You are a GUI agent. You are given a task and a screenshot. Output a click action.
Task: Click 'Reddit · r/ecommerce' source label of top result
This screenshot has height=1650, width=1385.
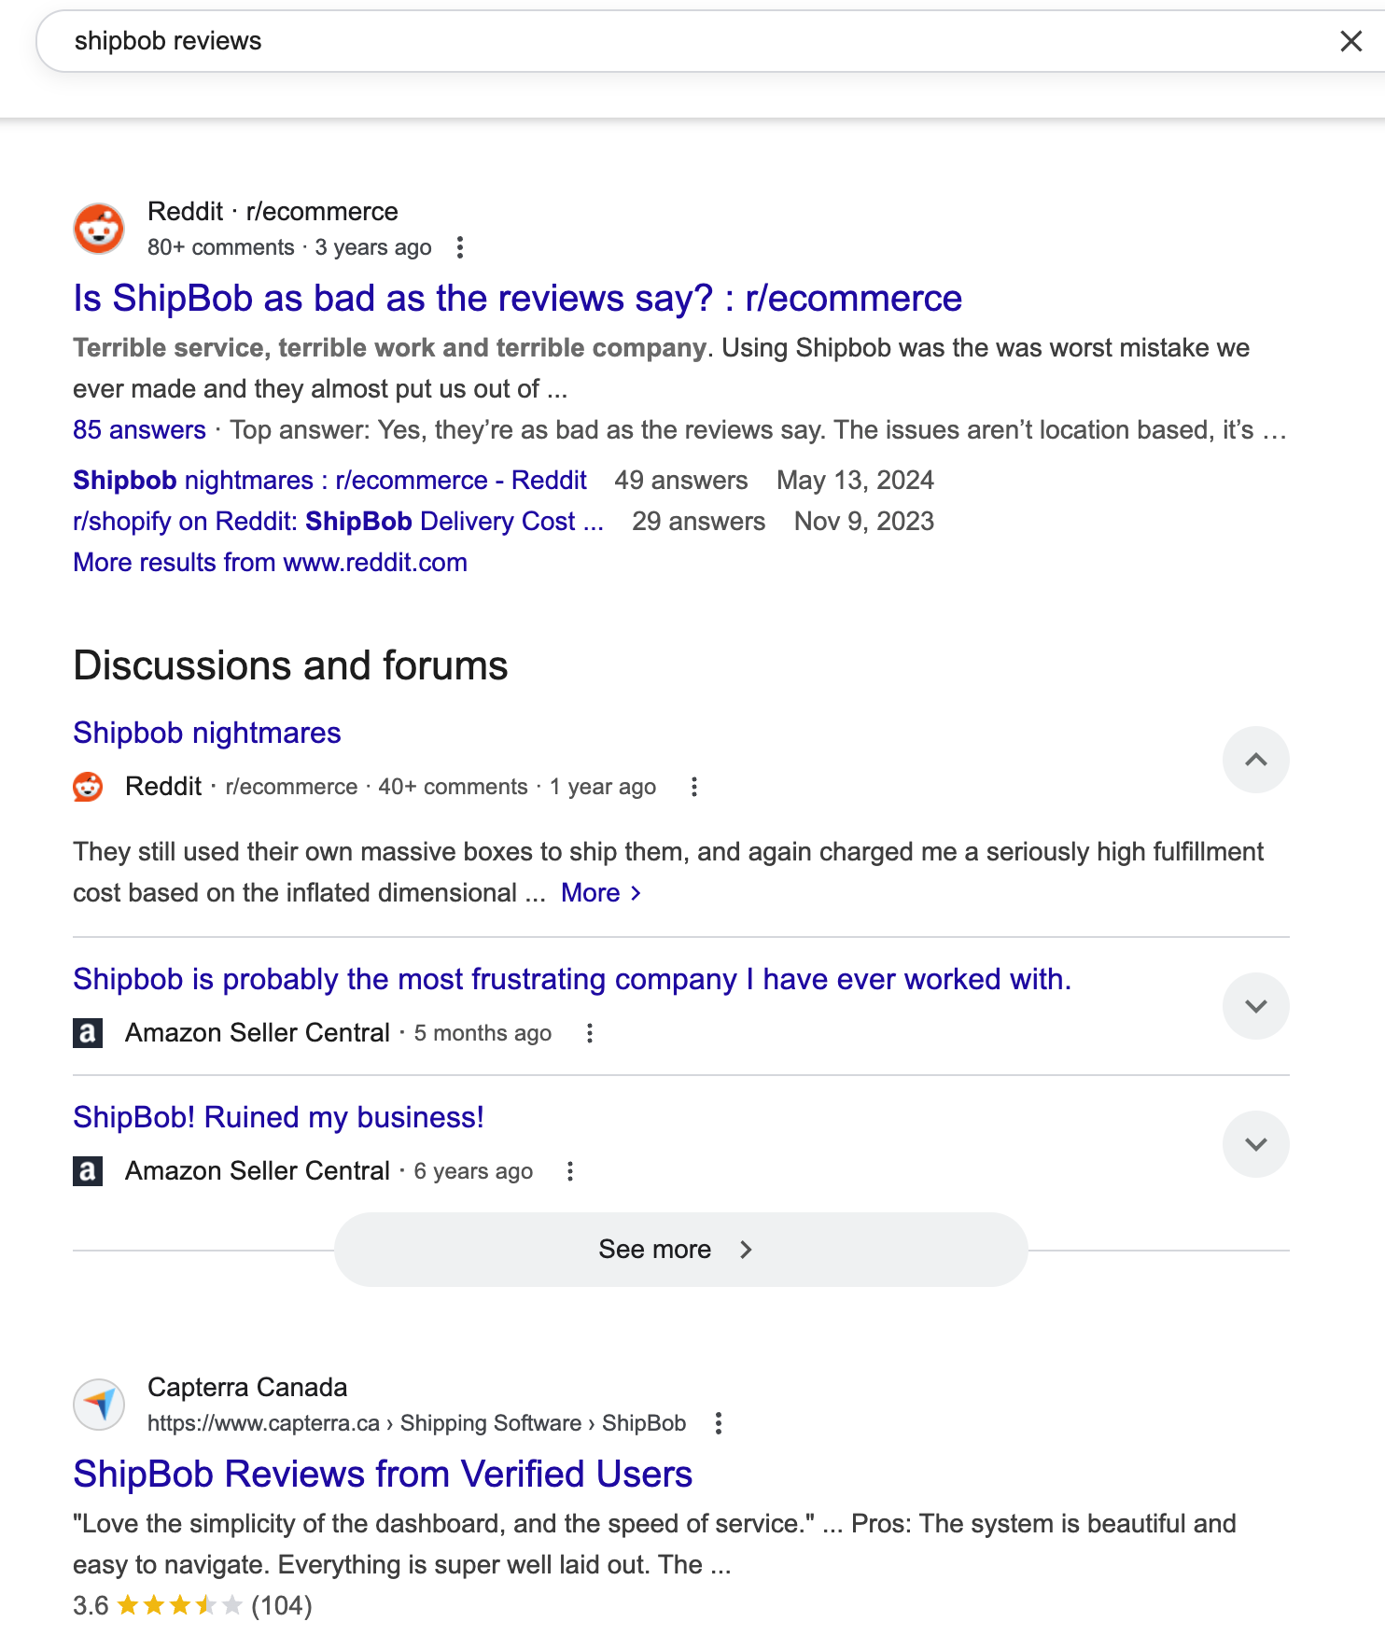tap(273, 212)
